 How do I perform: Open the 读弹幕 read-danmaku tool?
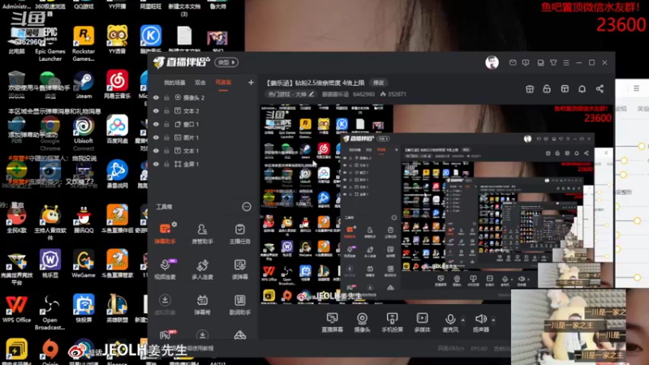(239, 269)
